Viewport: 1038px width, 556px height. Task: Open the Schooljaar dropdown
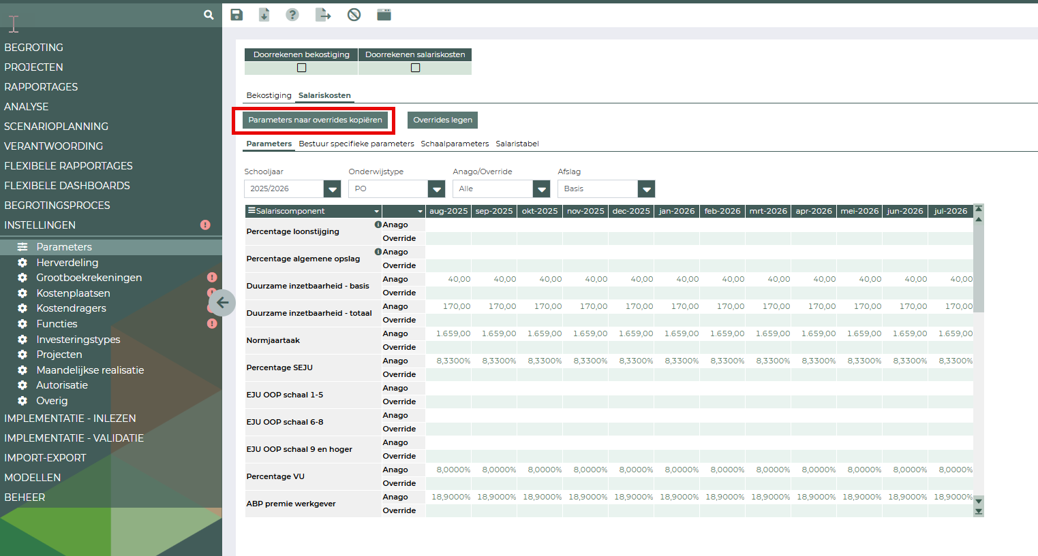[332, 189]
